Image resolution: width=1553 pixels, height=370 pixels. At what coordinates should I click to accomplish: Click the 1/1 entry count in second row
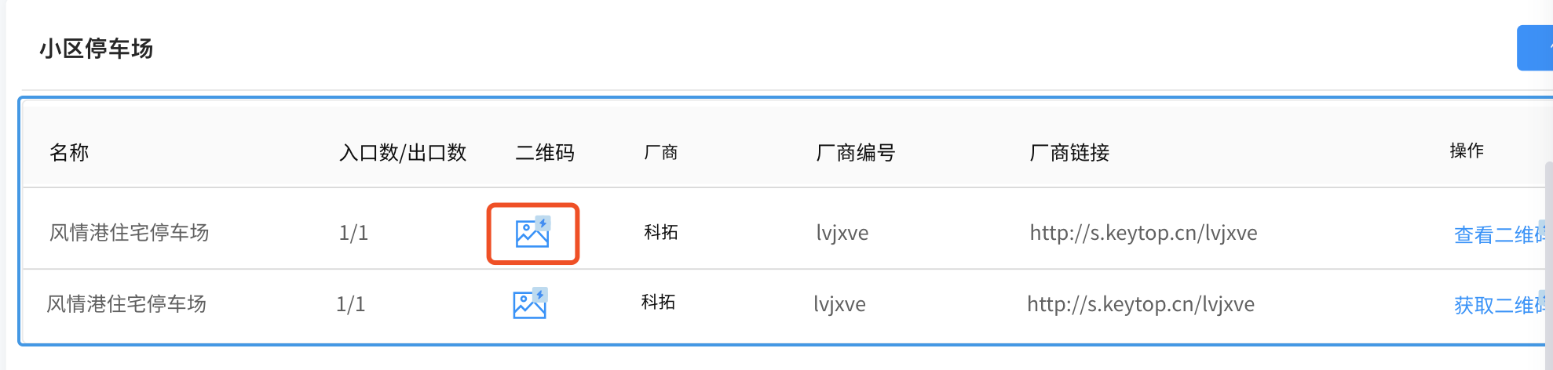pos(351,304)
